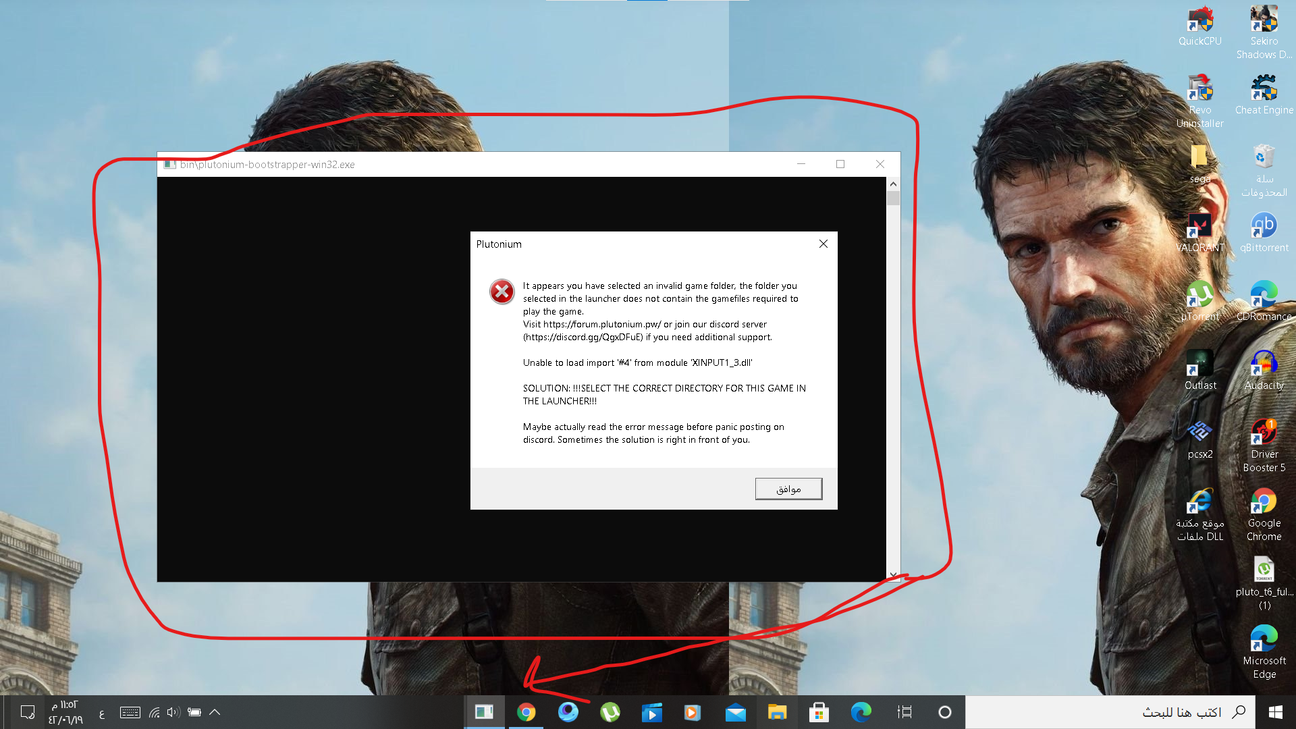Close the Plutonium error dialog

coord(823,244)
